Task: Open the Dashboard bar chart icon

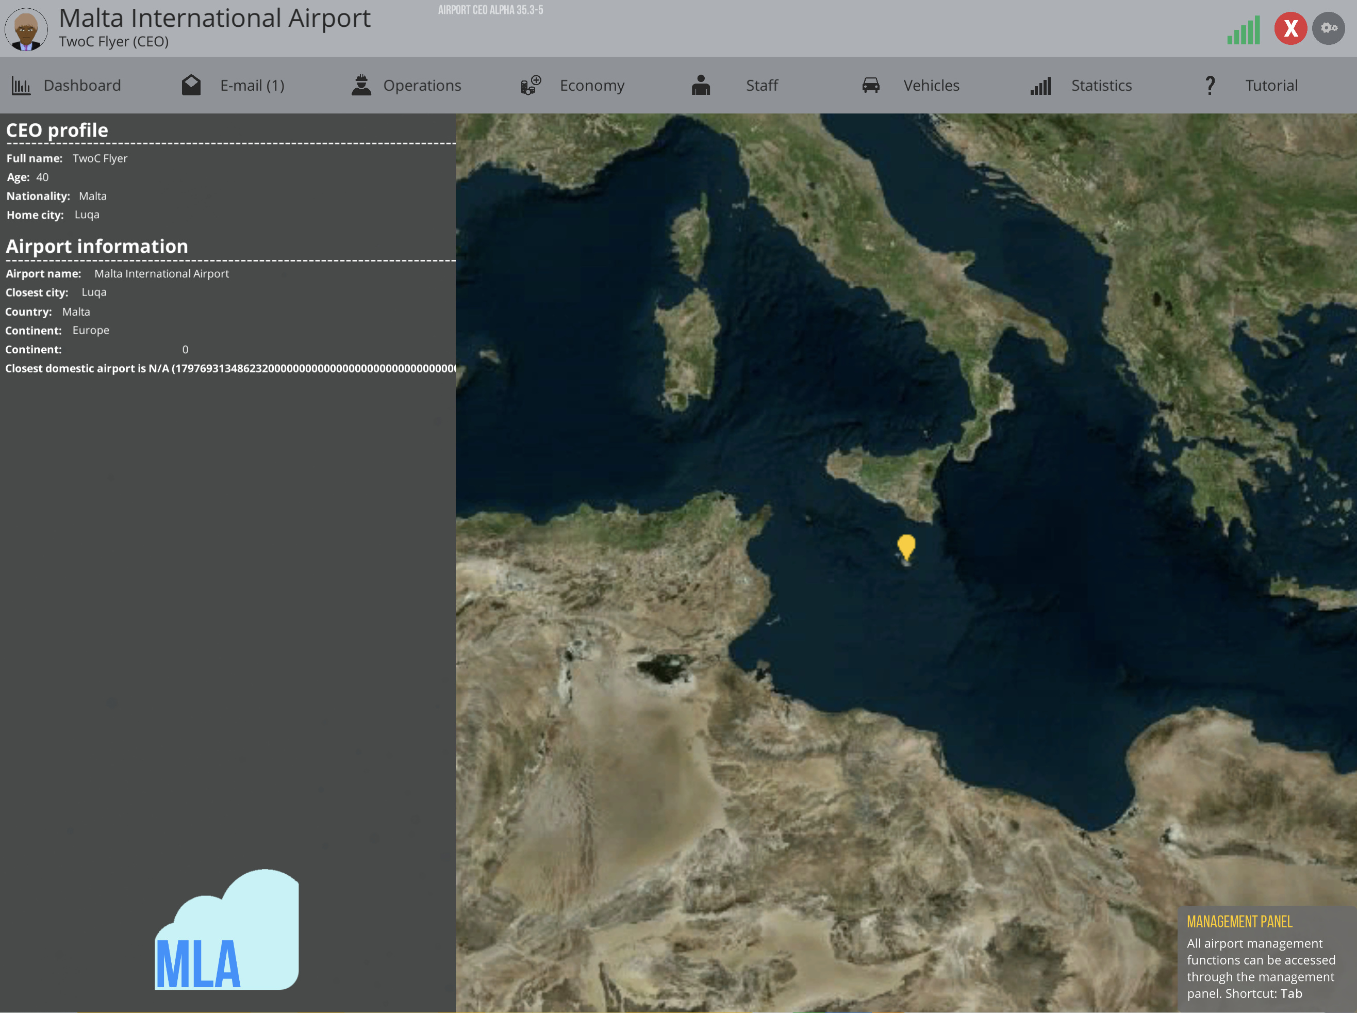Action: 21,86
